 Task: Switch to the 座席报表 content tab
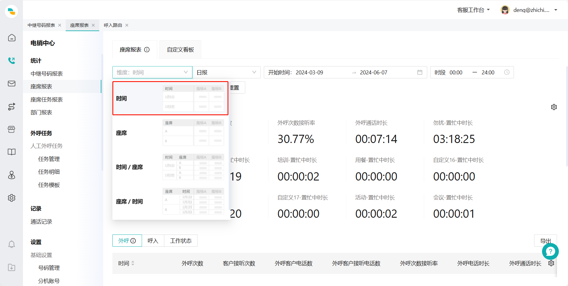[134, 49]
